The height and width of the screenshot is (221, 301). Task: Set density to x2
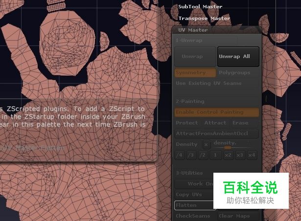pyautogui.click(x=228, y=155)
